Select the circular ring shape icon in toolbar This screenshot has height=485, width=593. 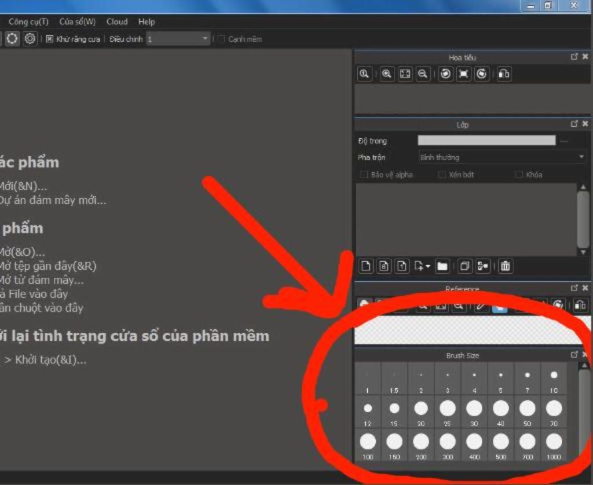point(12,39)
